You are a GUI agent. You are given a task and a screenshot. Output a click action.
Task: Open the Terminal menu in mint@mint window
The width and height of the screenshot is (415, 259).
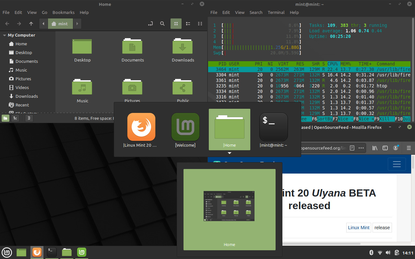[x=276, y=12]
